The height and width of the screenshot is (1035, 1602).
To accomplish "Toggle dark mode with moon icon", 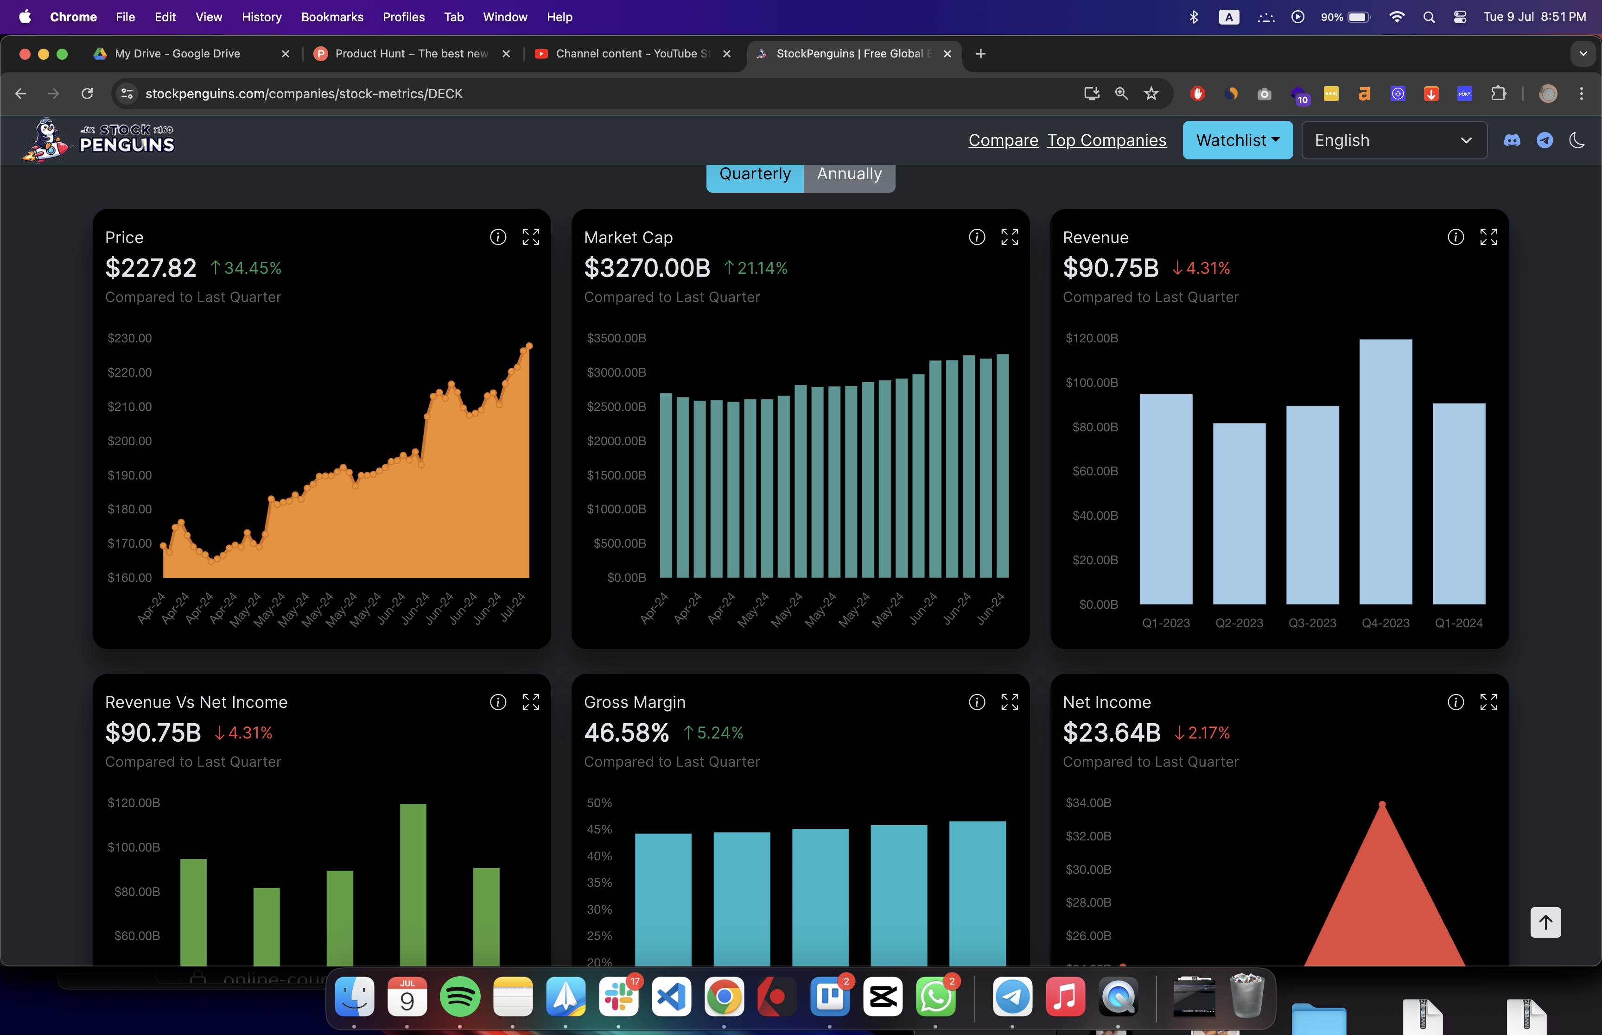I will pos(1577,140).
